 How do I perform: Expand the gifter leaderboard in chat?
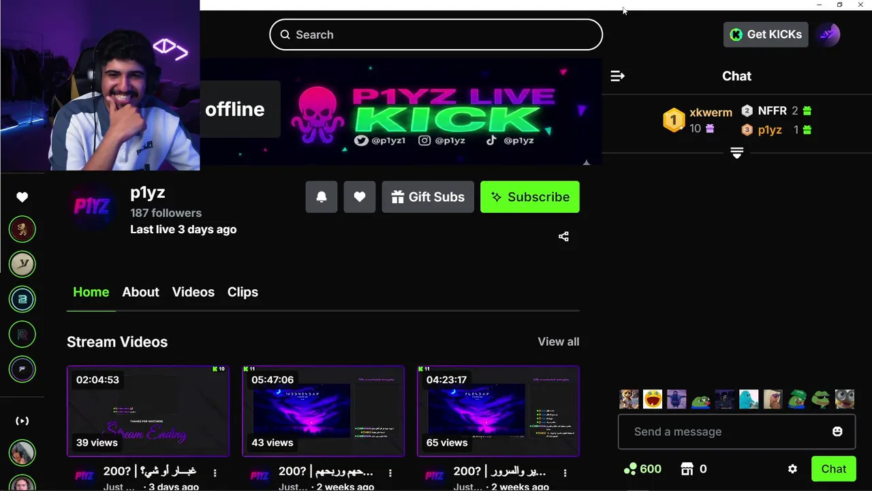(736, 153)
